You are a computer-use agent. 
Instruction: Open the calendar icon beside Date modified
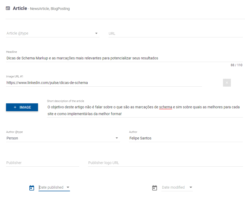[155, 188]
